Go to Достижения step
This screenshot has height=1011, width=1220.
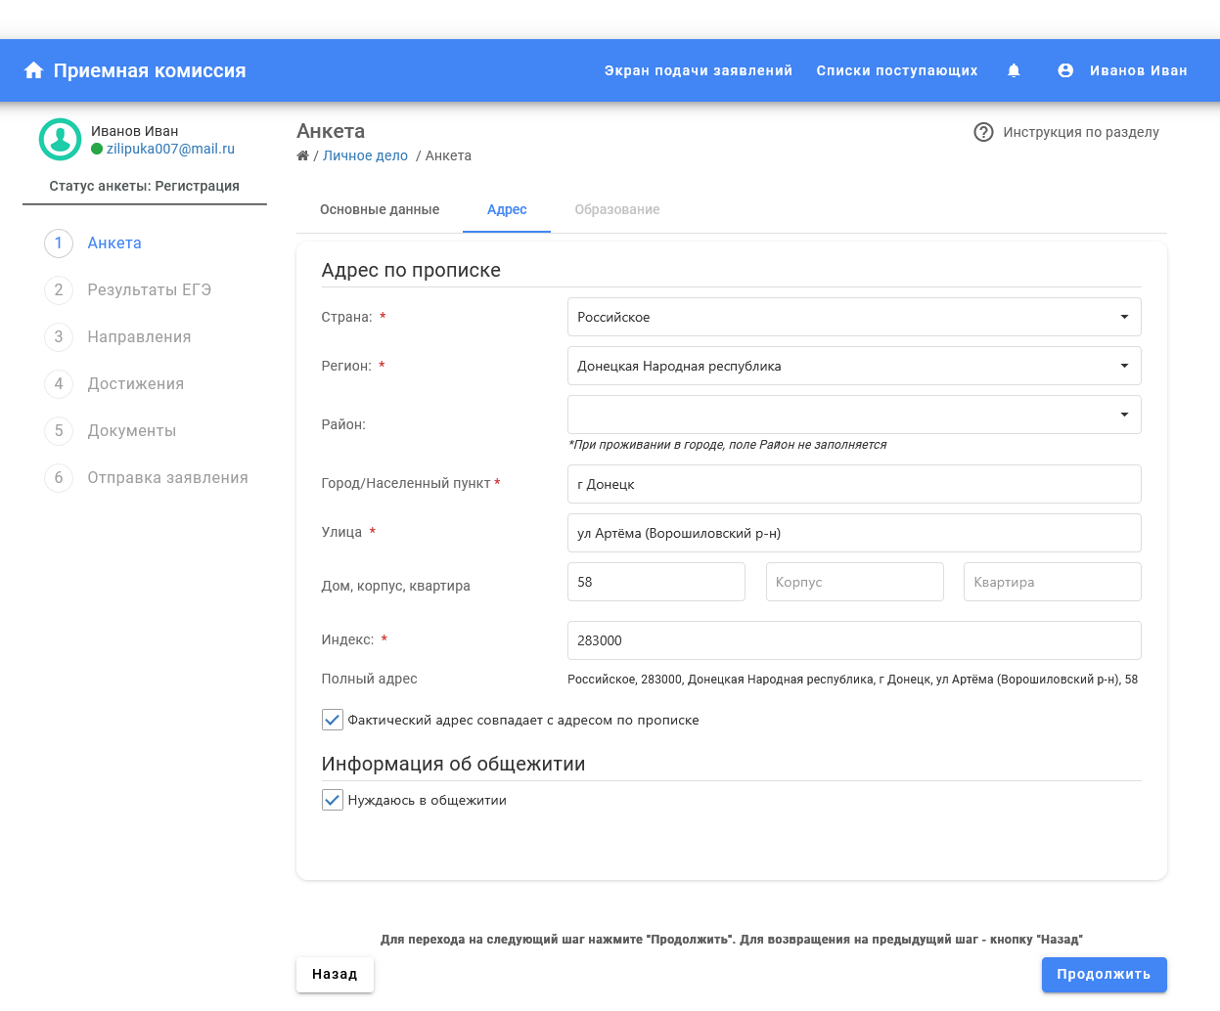tap(135, 384)
